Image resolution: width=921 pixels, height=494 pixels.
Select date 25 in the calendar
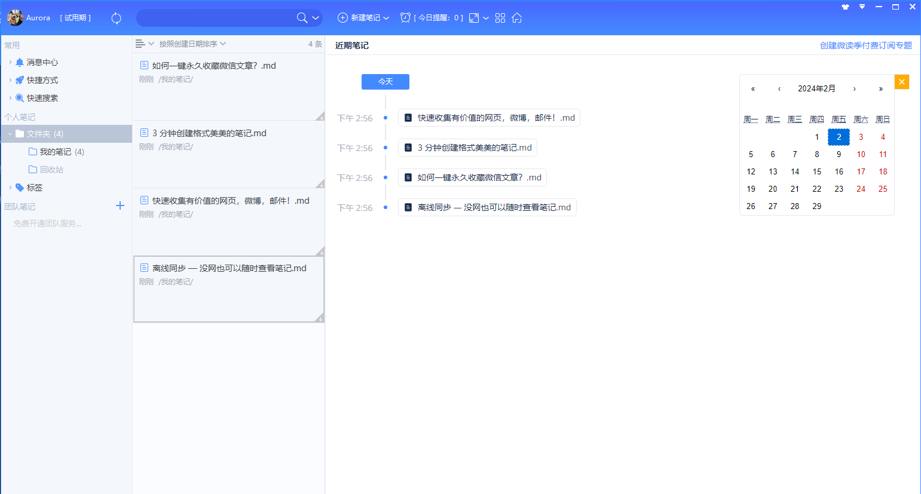pyautogui.click(x=883, y=189)
